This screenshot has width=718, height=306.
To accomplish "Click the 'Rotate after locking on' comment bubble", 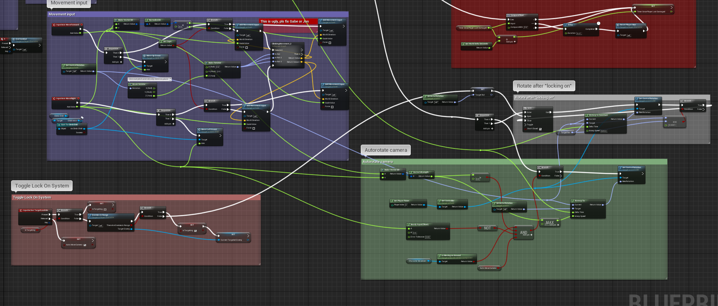I will (x=544, y=86).
